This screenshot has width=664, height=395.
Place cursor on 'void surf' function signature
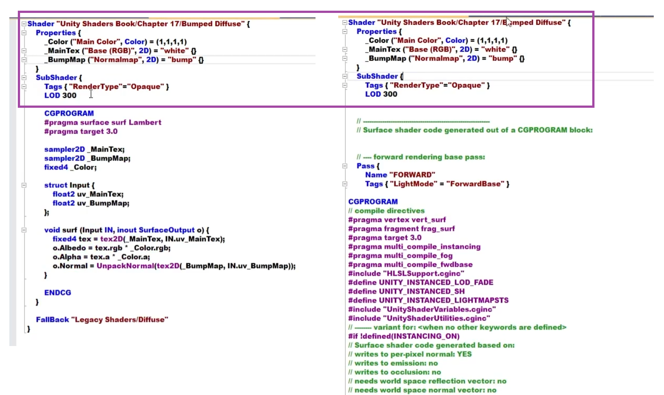click(x=127, y=230)
